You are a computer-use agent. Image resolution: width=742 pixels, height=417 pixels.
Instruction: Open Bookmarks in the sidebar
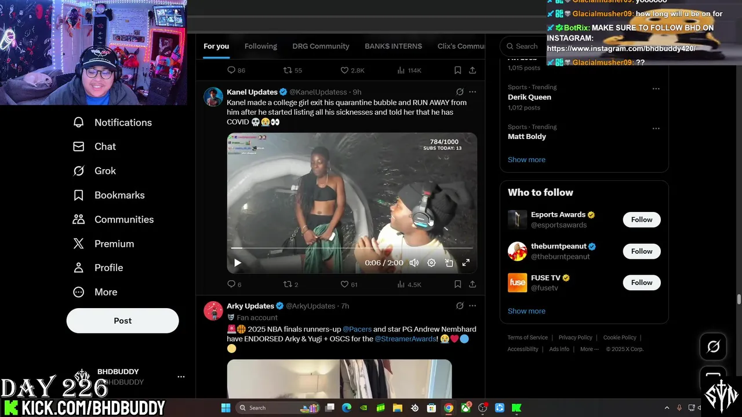(x=108, y=195)
